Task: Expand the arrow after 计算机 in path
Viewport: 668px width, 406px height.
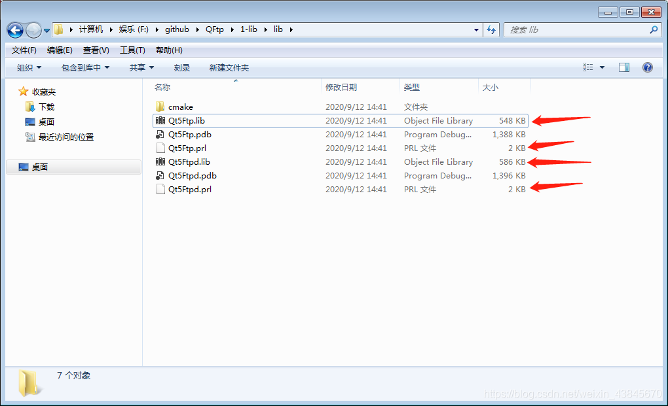Action: [111, 29]
